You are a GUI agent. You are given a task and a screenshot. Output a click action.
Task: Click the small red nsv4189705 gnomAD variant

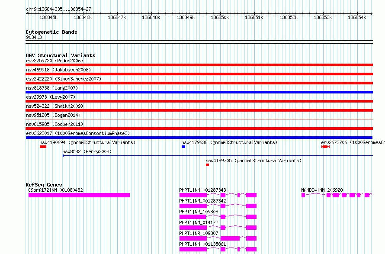208,165
